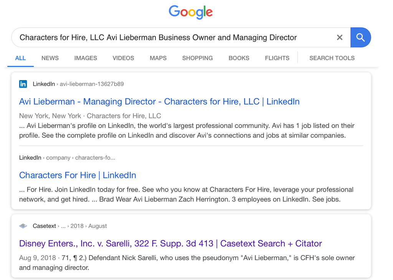Image resolution: width=393 pixels, height=280 pixels.
Task: Select the ALL tab
Action: pos(20,58)
